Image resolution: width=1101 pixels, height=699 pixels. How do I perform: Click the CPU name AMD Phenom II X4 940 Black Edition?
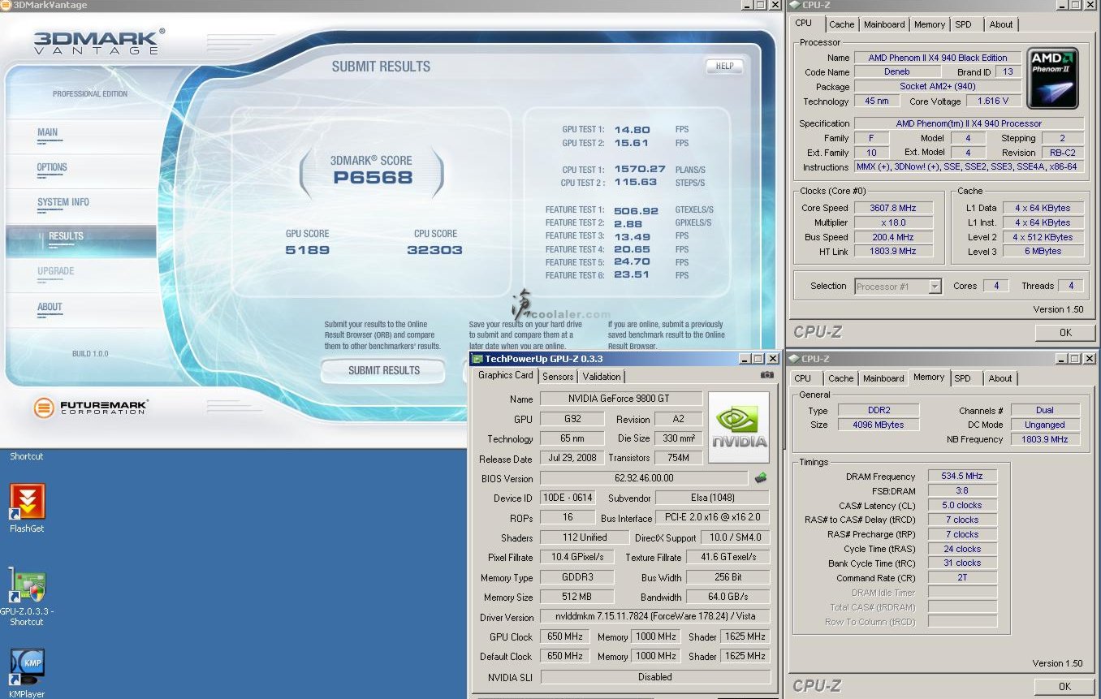[x=937, y=58]
